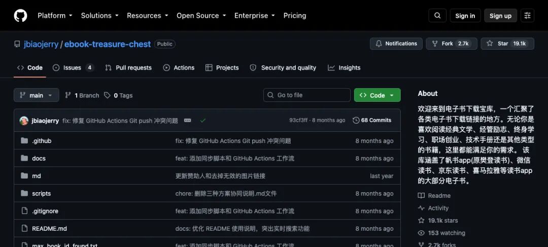Open the 68 Commits history
The width and height of the screenshot is (548, 247).
tap(372, 120)
